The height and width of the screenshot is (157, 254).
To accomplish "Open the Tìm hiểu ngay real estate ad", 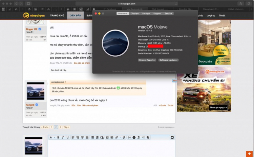I will tap(220, 52).
